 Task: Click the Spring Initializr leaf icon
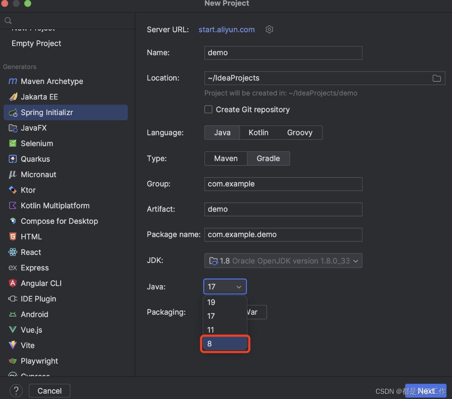tap(13, 113)
